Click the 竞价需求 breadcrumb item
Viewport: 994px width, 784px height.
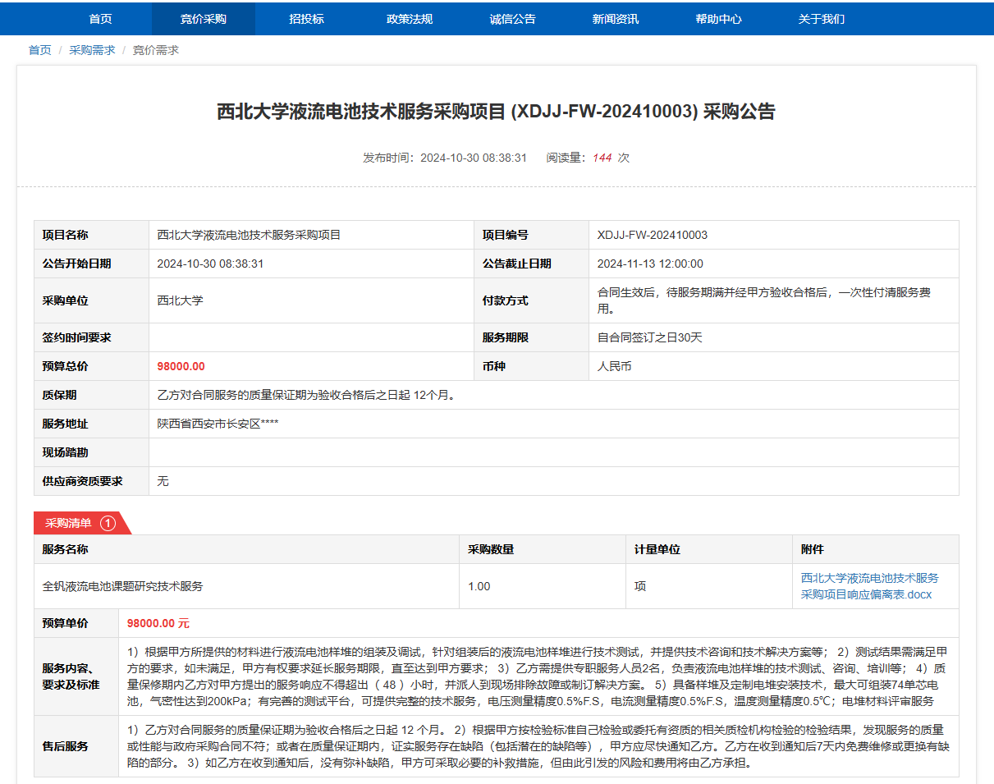click(x=156, y=50)
